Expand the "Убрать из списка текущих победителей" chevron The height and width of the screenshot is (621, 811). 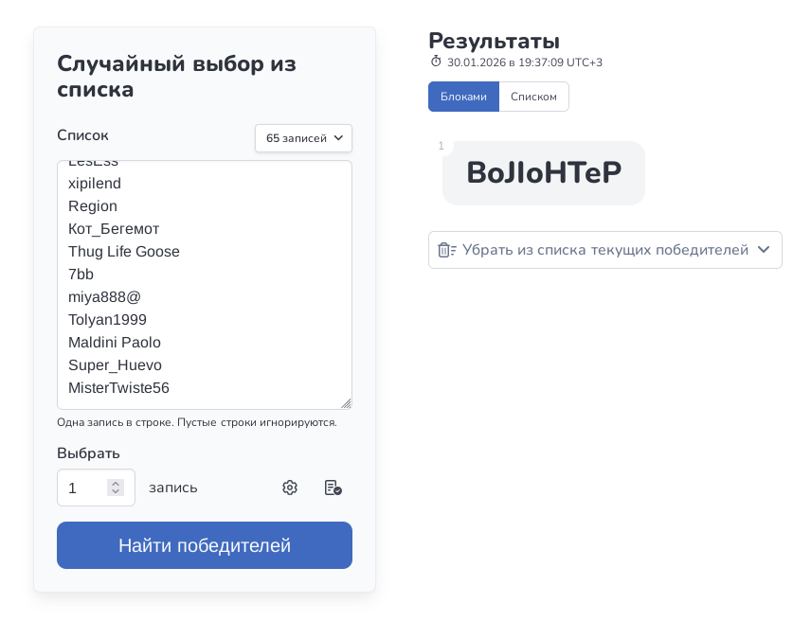[x=764, y=250]
